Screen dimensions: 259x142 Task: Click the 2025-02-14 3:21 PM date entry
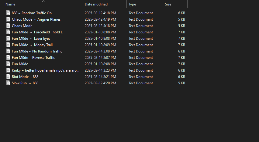click(100, 77)
